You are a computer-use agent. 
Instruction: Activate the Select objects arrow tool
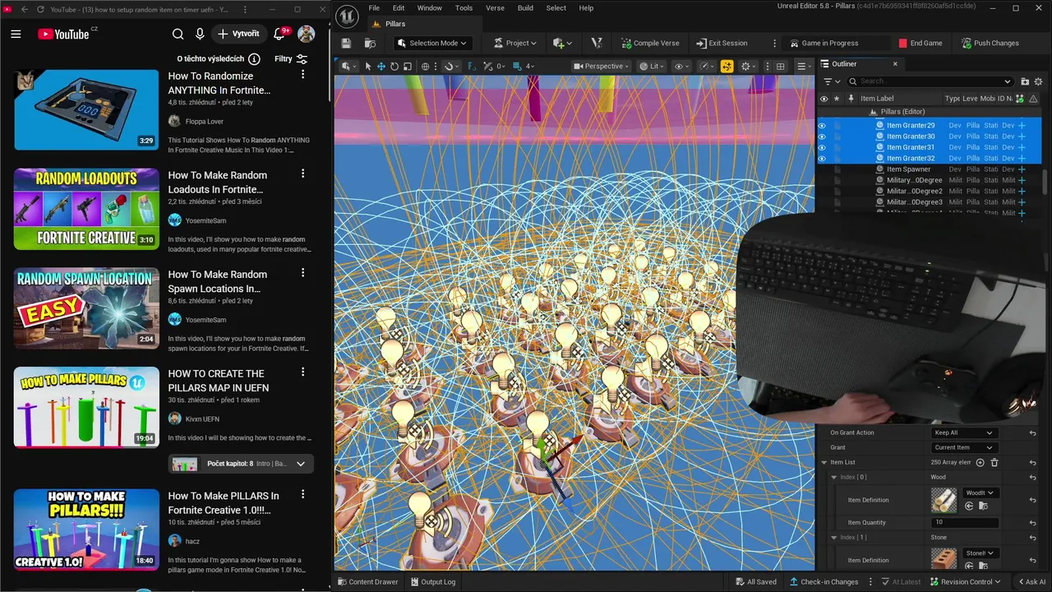[368, 66]
